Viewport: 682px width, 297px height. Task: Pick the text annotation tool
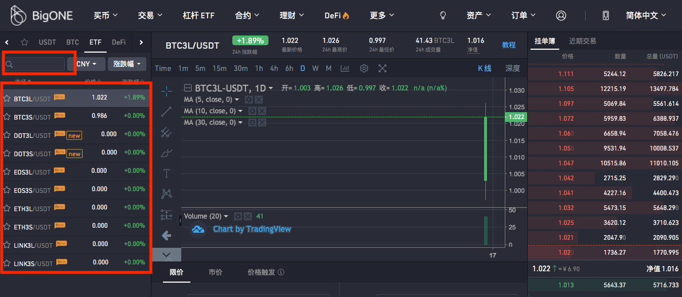point(166,173)
